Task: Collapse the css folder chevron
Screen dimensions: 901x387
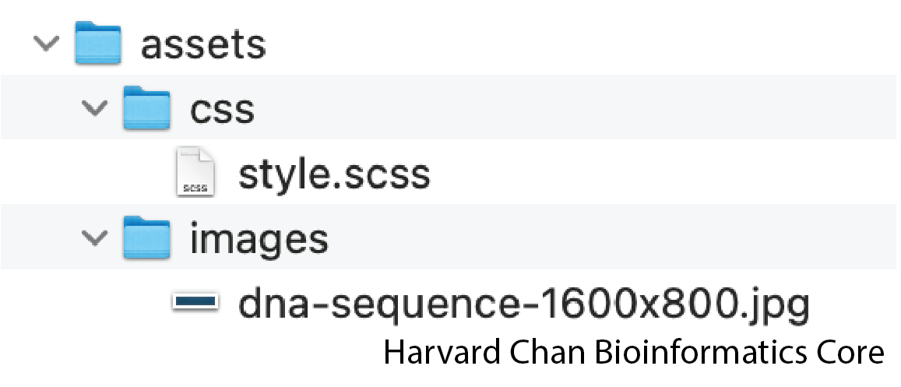Action: coord(95,108)
